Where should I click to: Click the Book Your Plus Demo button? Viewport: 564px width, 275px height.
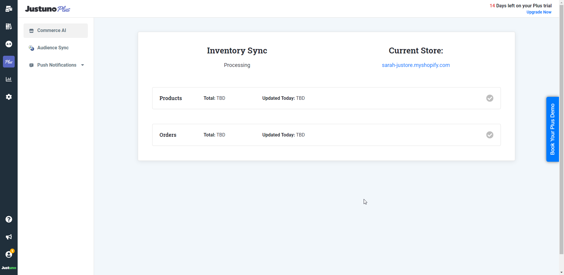(x=553, y=129)
